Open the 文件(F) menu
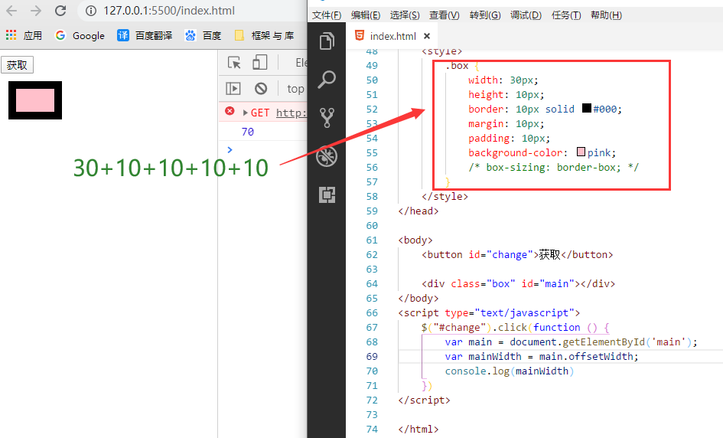723x438 pixels. (327, 15)
